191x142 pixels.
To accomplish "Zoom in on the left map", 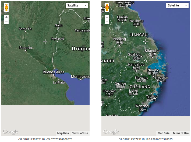I will point(6,17).
